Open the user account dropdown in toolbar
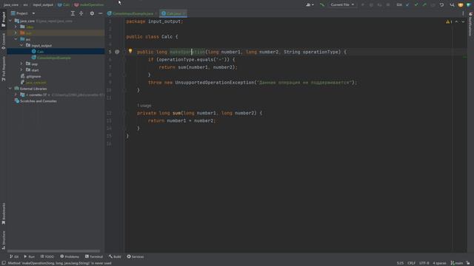Image resolution: width=474 pixels, height=266 pixels. click(x=310, y=5)
